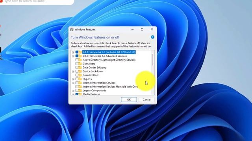The height and width of the screenshot is (141, 252).
Task: Select Active Directory Lightweight Directory Services label
Action: (x=109, y=60)
